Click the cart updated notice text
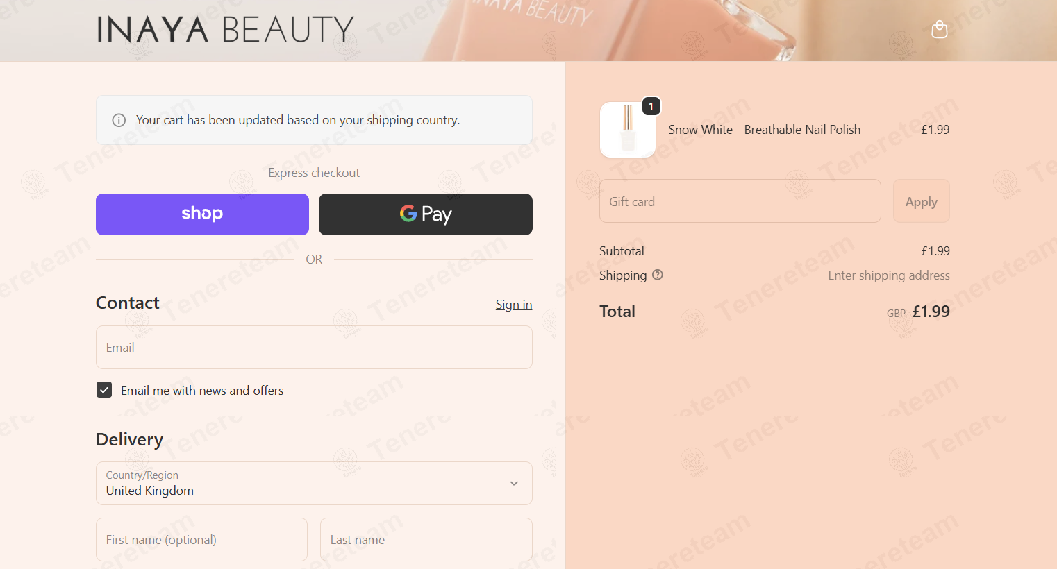This screenshot has height=569, width=1057. (298, 120)
